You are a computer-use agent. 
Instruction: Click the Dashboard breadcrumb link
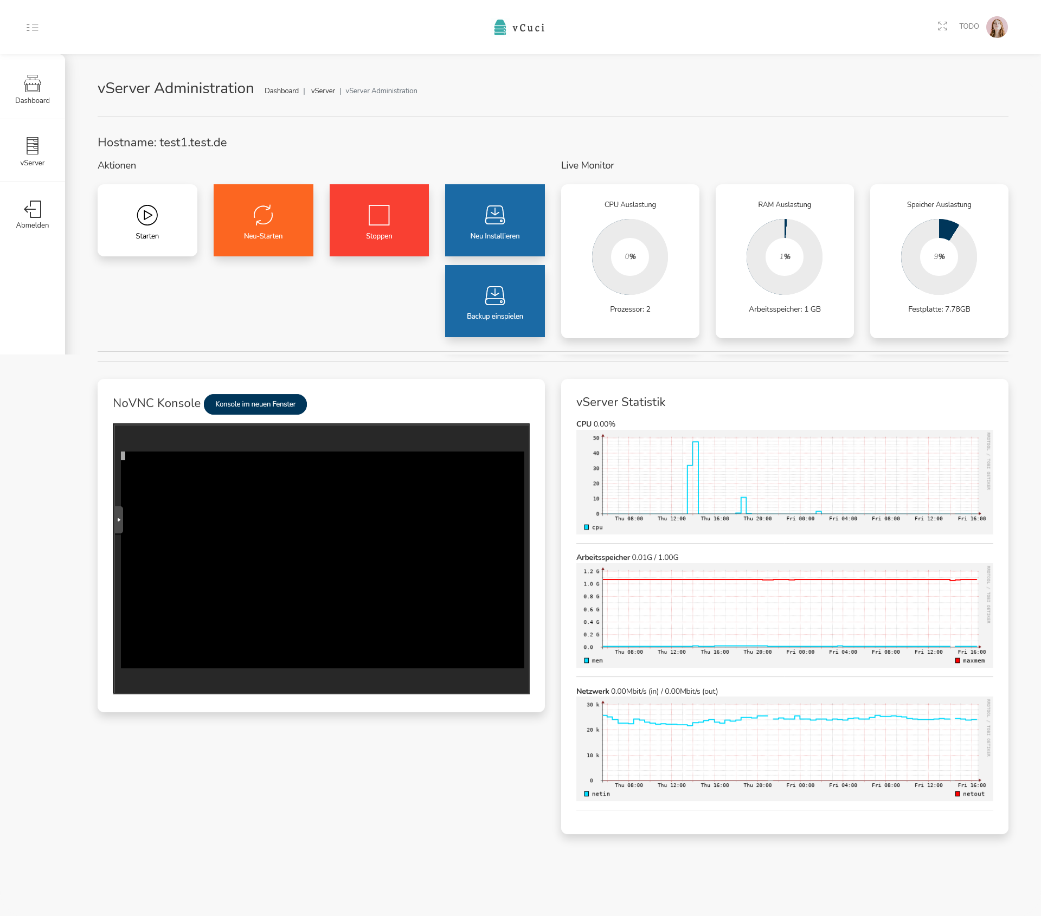point(281,91)
